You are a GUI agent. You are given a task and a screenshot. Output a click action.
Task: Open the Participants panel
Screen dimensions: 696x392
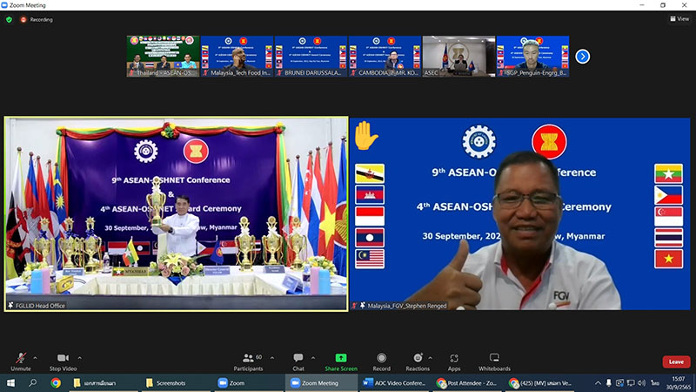pyautogui.click(x=248, y=361)
